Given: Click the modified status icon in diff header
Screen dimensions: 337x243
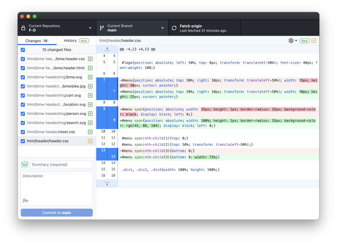Looking at the screenshot, I should [x=313, y=41].
